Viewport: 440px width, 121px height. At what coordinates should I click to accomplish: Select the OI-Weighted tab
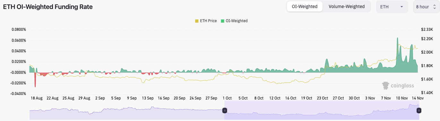coord(305,6)
